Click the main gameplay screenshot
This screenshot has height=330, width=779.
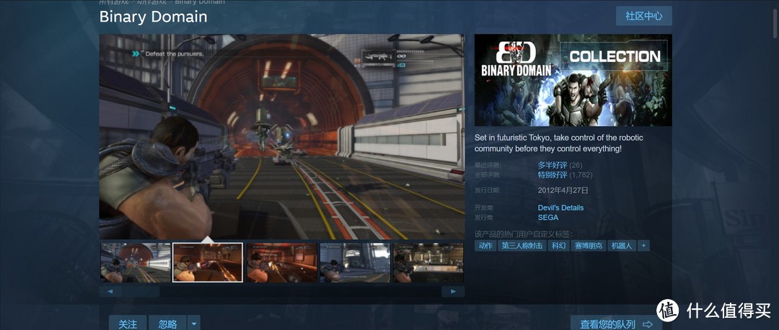(x=282, y=136)
